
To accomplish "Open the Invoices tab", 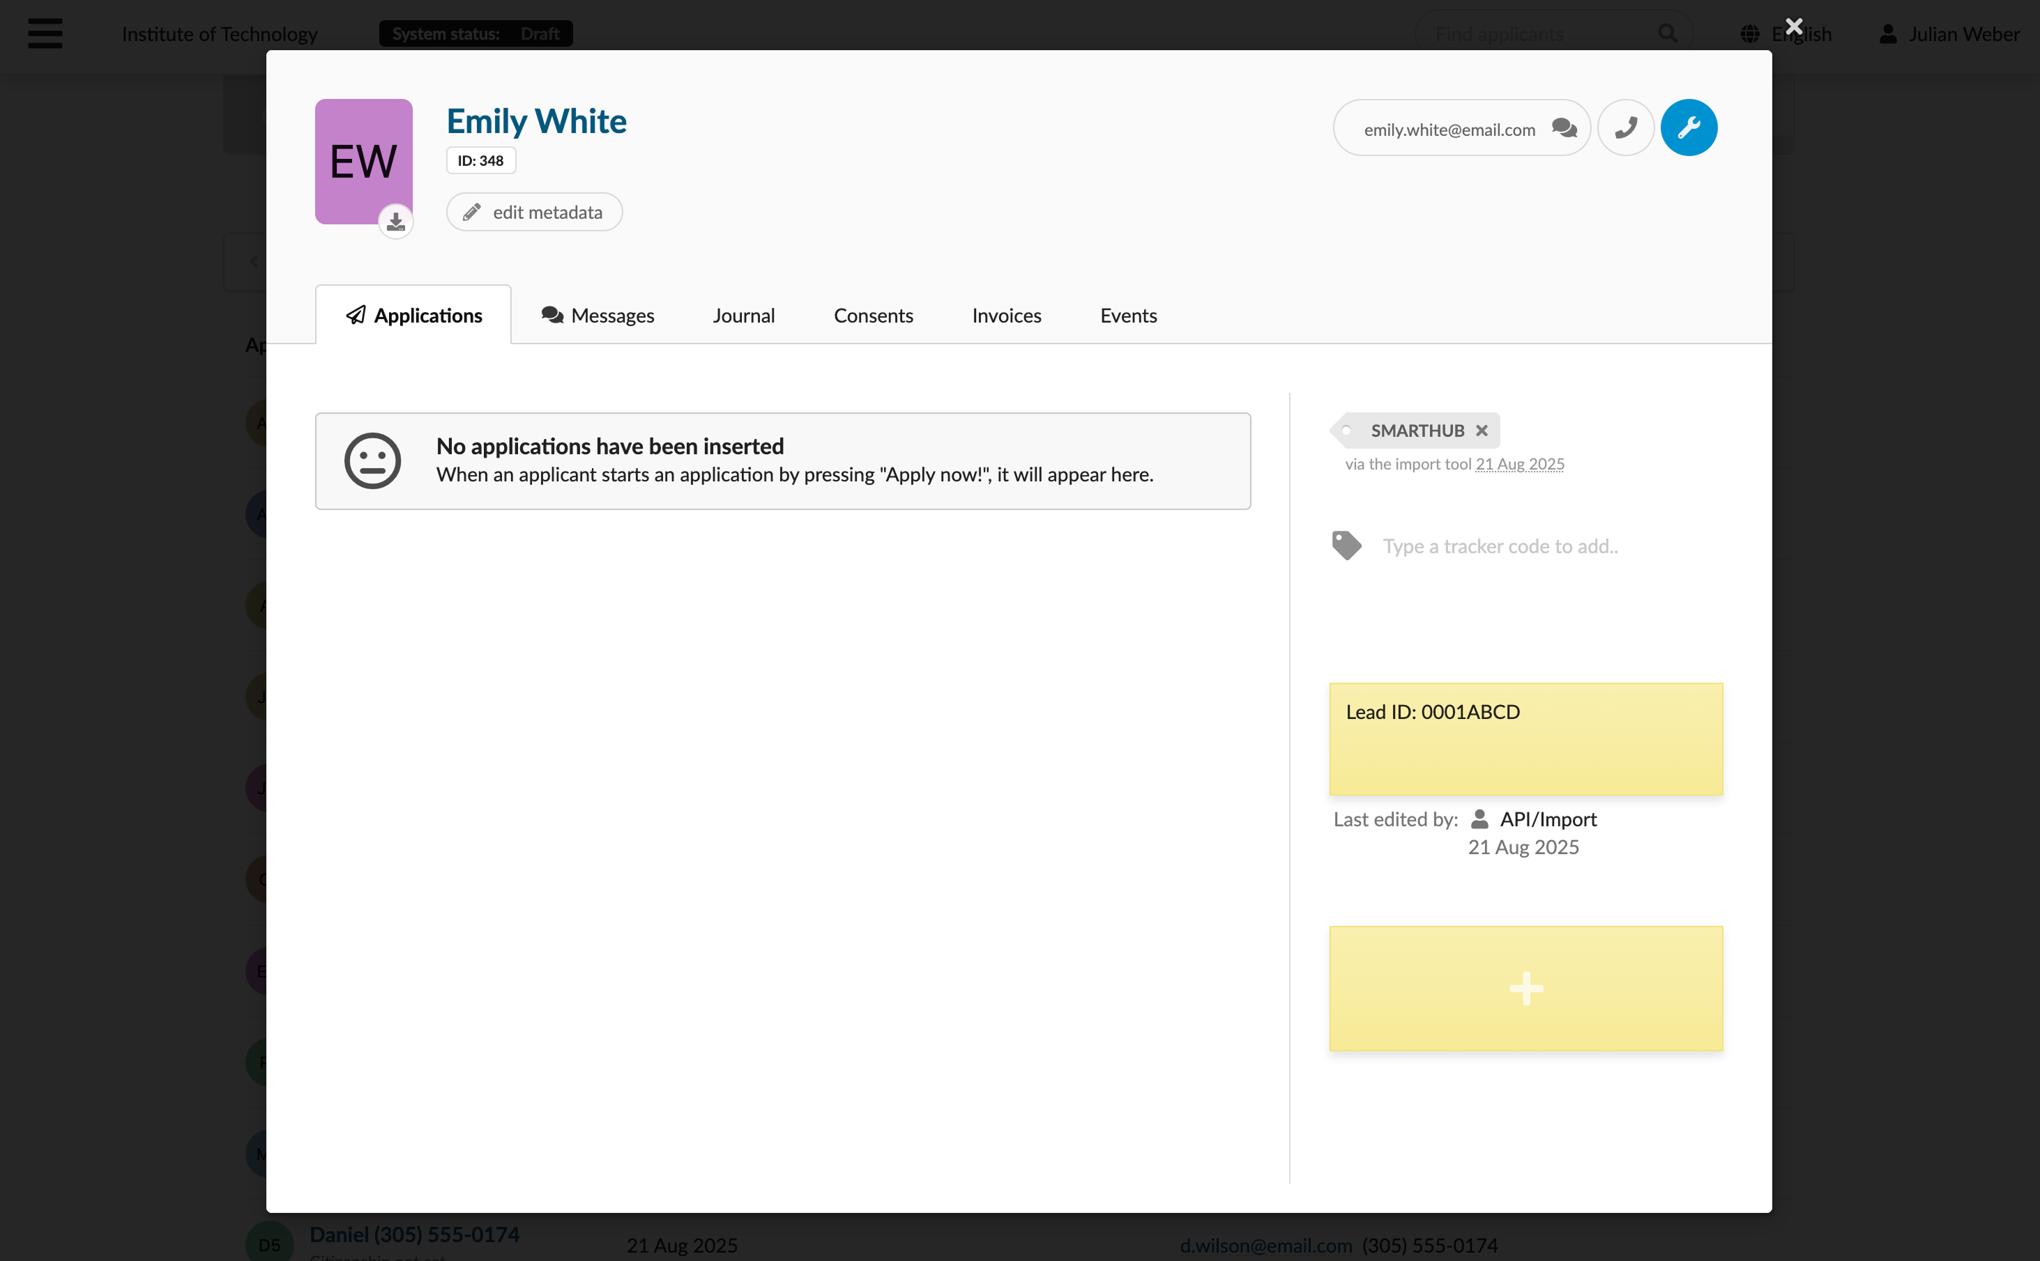I will coord(1007,315).
